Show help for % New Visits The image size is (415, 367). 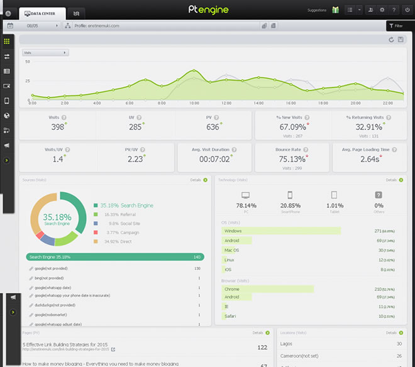(x=307, y=118)
